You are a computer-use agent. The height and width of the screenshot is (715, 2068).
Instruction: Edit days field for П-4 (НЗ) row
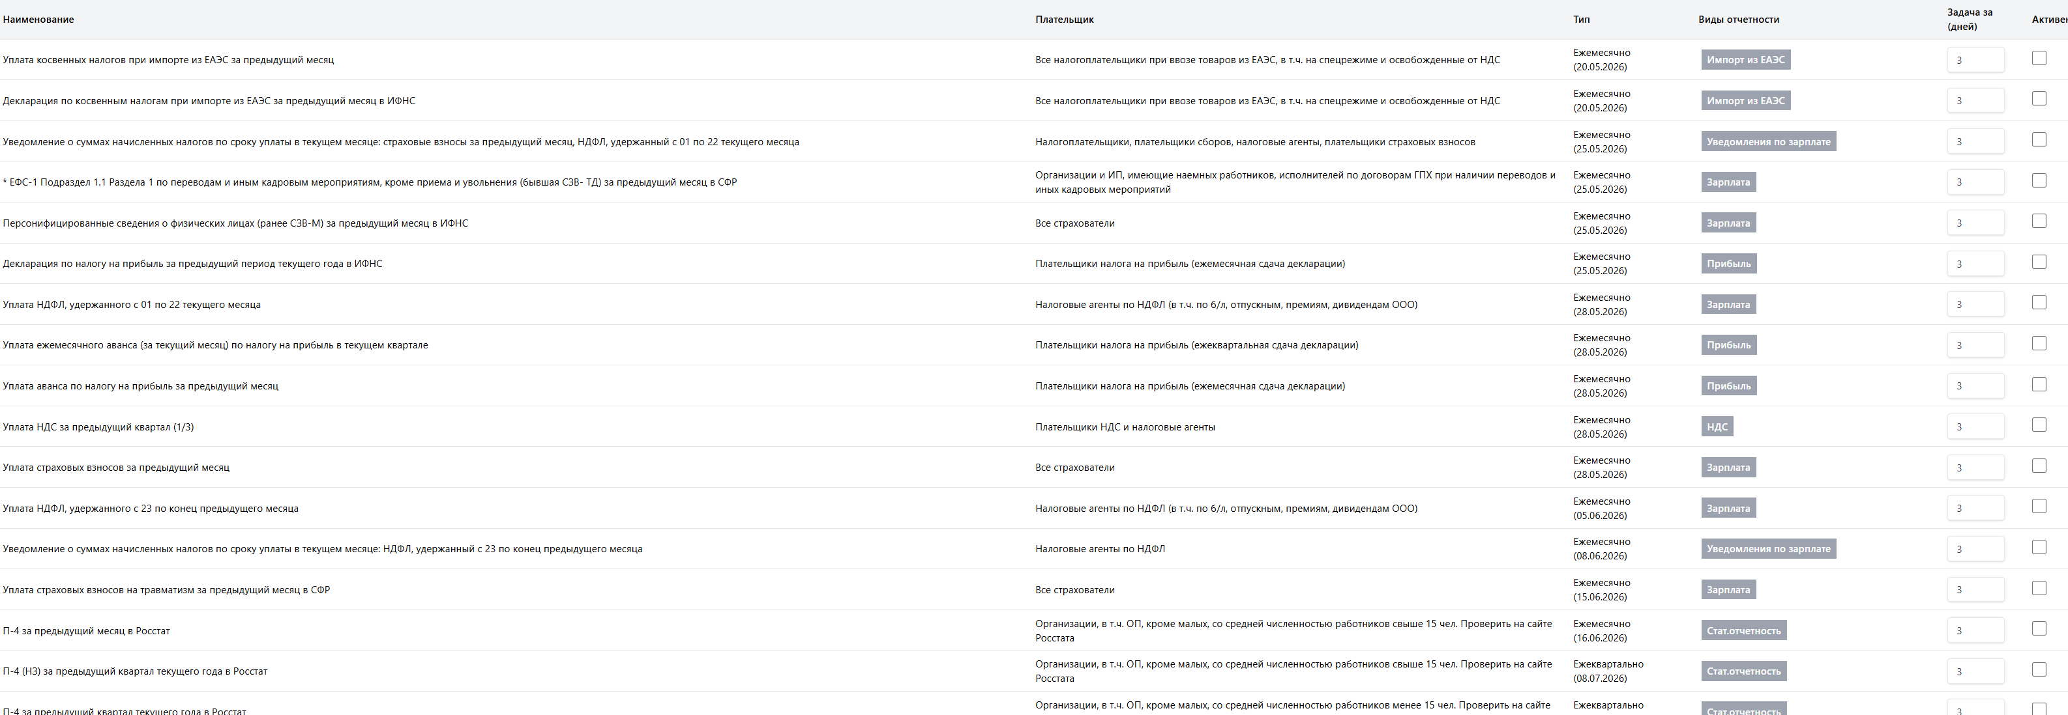tap(1975, 671)
